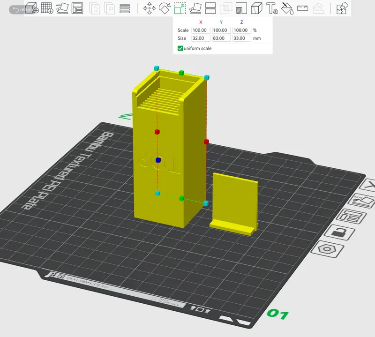Screen dimensions: 375x337
Task: Arrange all objects from the top toolbar
Action: 77,8
